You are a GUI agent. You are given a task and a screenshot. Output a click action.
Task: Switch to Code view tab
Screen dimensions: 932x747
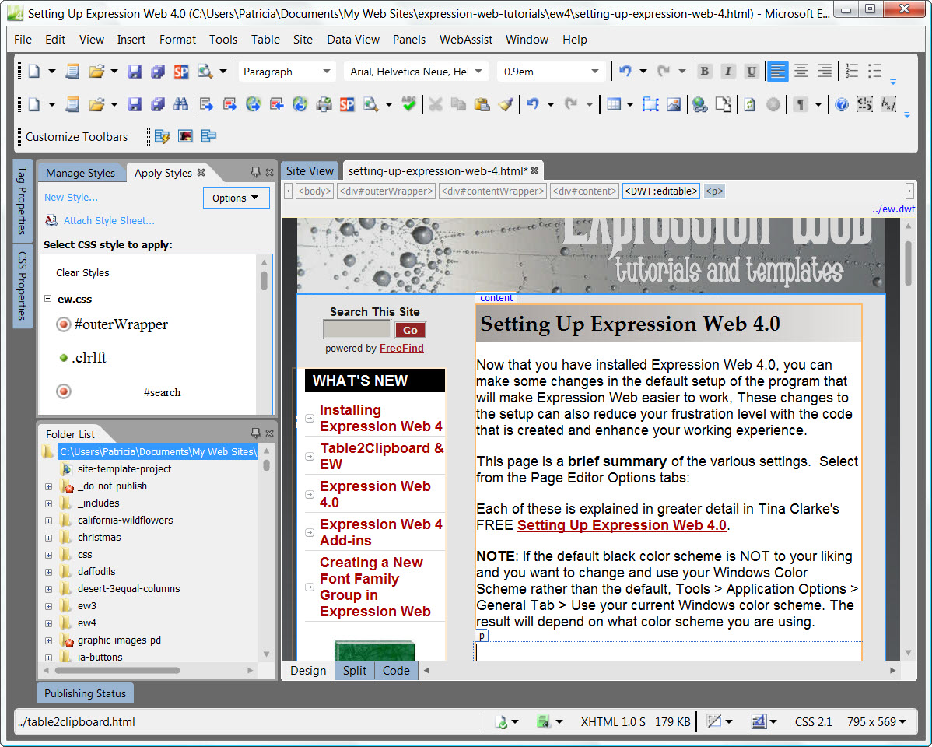click(x=396, y=670)
